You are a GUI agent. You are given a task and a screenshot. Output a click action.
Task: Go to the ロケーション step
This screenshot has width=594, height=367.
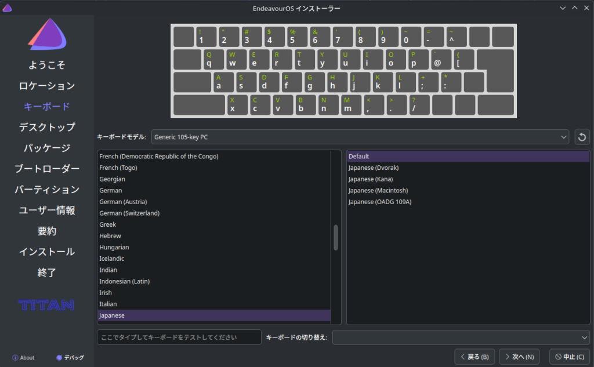[47, 86]
